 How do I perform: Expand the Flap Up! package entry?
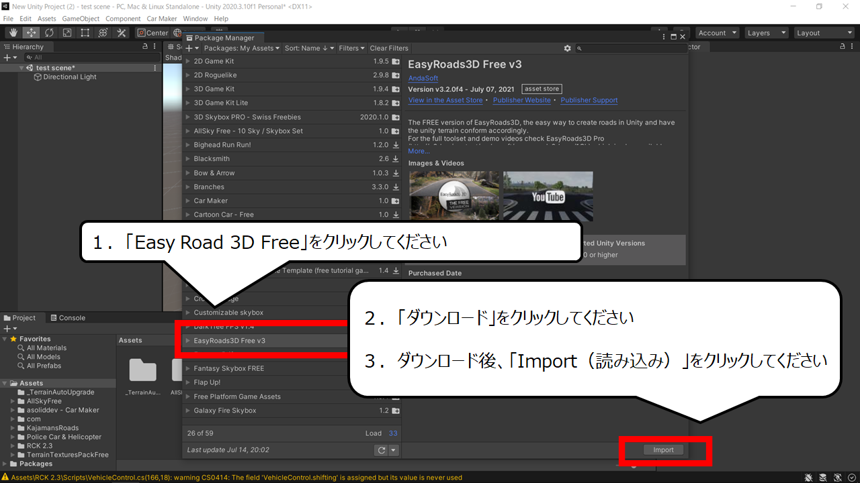tap(188, 382)
